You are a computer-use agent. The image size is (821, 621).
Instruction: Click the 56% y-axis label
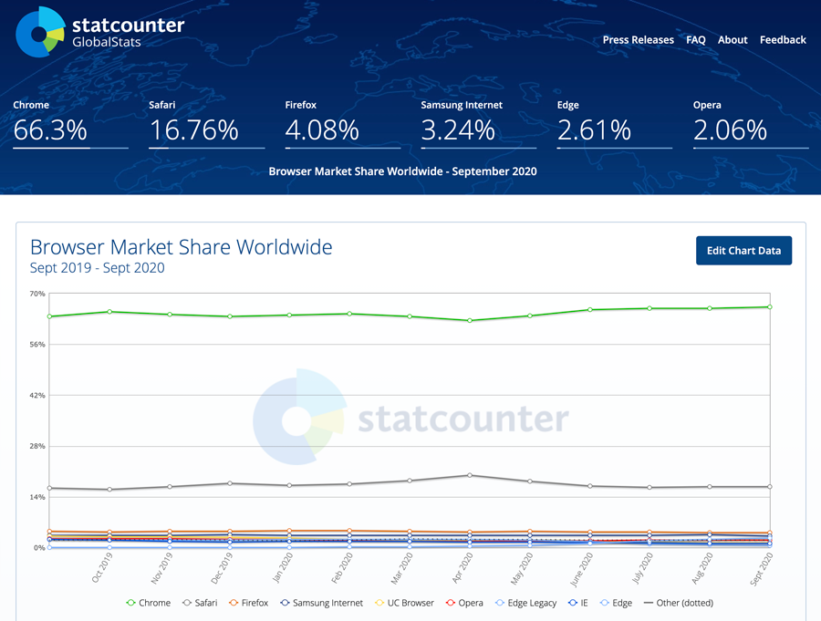click(37, 345)
